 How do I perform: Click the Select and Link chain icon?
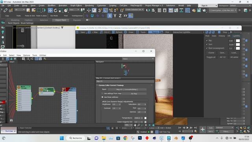pos(5,11)
